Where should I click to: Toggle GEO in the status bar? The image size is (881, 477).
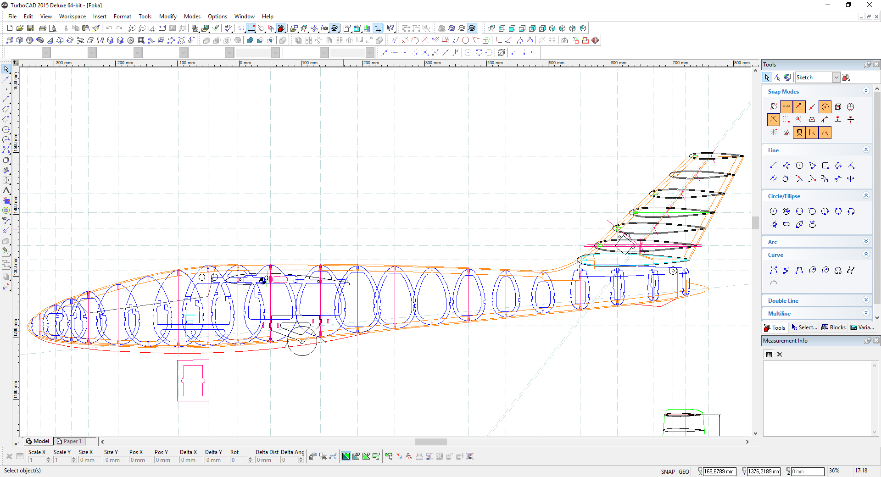[684, 471]
